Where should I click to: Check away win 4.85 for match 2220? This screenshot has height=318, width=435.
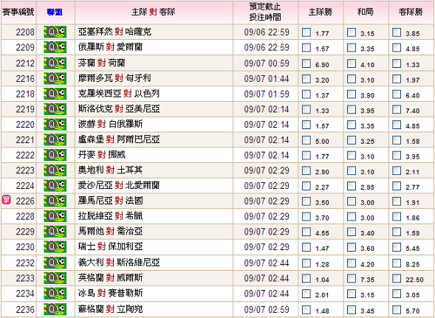pos(397,125)
